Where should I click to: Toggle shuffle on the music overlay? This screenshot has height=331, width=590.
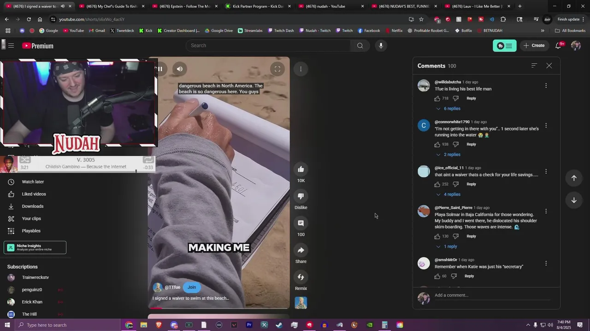pos(25,160)
